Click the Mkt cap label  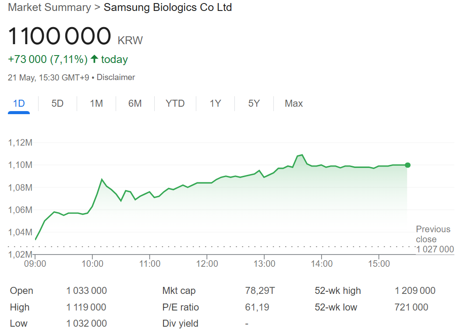tap(179, 291)
